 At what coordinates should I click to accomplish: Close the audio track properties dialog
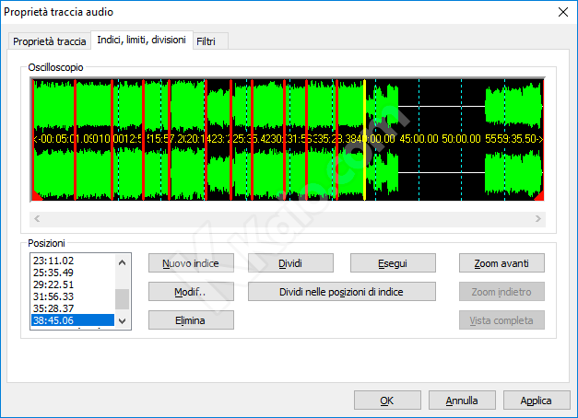pyautogui.click(x=563, y=12)
